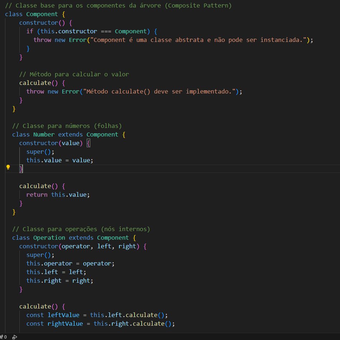Place cursor on 'class Component {' line

pyautogui.click(x=35, y=14)
